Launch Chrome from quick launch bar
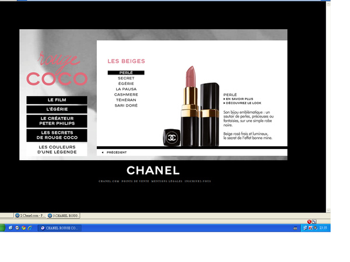 click(23, 228)
